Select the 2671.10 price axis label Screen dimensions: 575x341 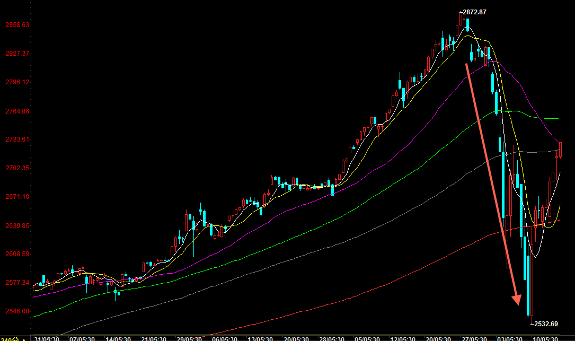(x=17, y=197)
